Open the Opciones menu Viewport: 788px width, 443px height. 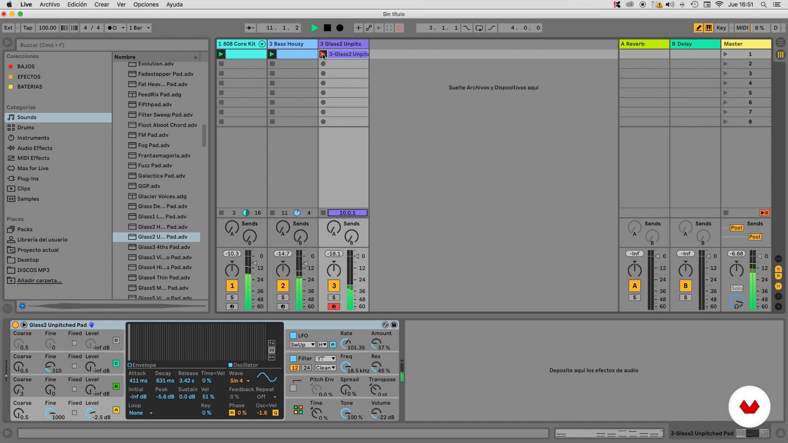pos(146,5)
